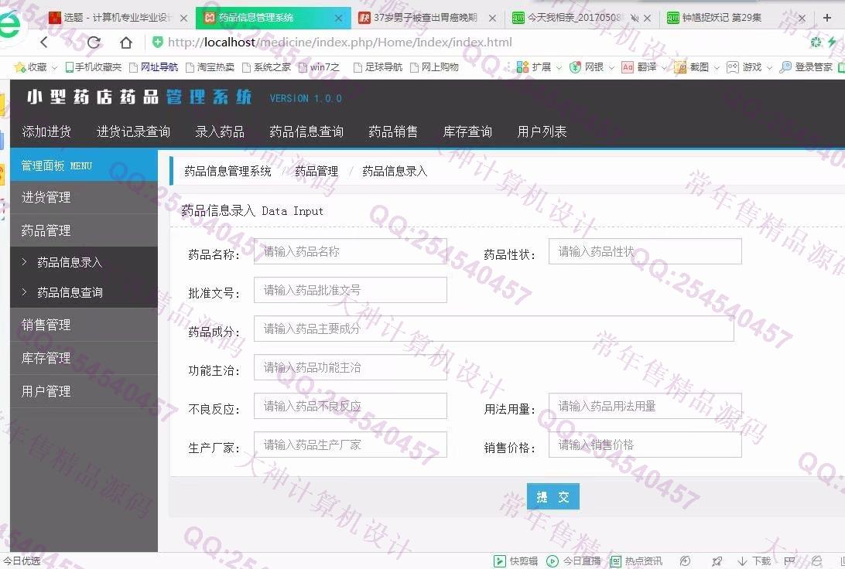Open 库存查询 in the top menu
Screen dimensions: 845x569
point(467,132)
